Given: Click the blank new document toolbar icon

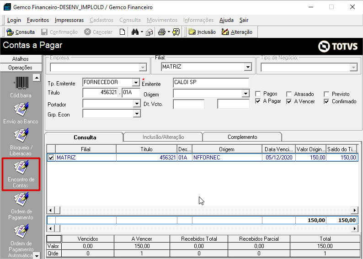Looking at the screenshot, I should 122,32.
